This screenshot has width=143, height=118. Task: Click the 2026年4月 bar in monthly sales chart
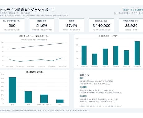tap(116, 56)
